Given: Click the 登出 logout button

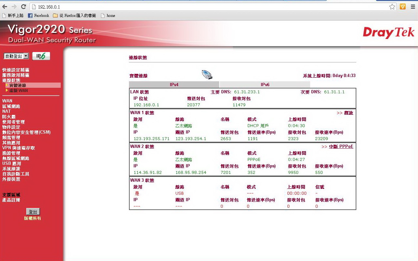Looking at the screenshot, I should pos(33,212).
